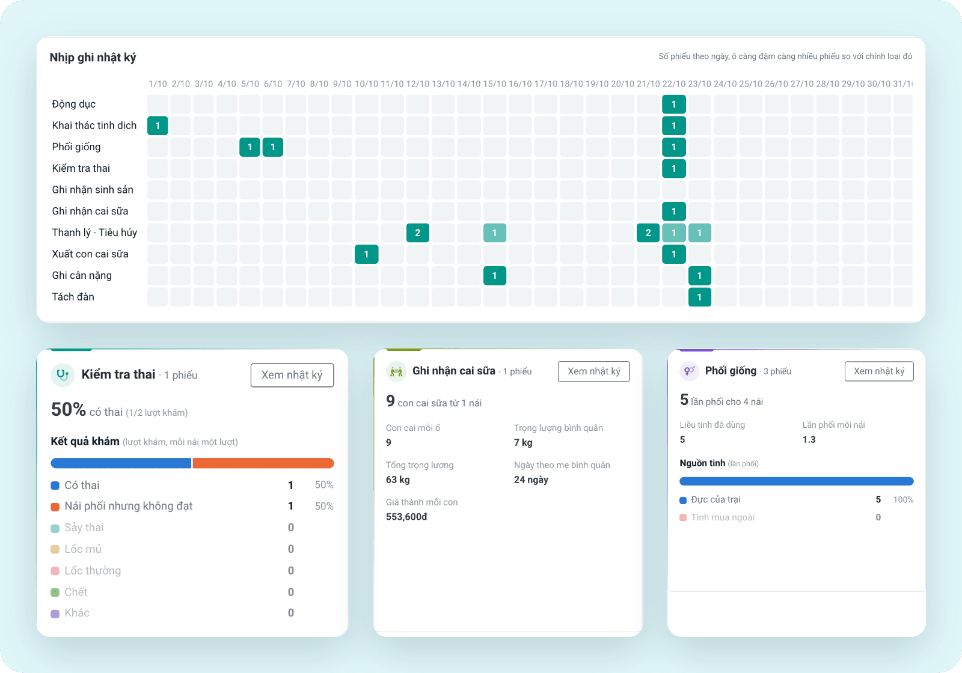Select Phối giống cell on 5/10
962x673 pixels.
coord(250,147)
